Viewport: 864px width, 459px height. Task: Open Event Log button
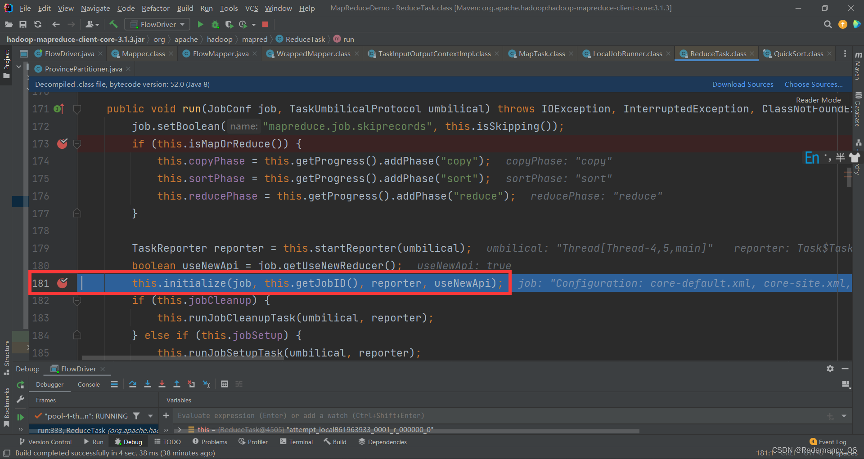[828, 442]
